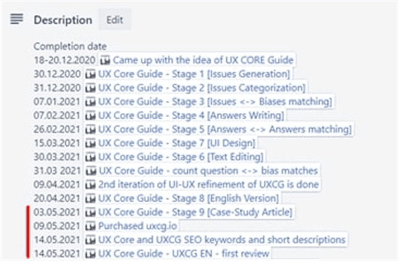The height and width of the screenshot is (265, 401).
Task: Click the date text '31.03 2021'
Action: pos(57,171)
